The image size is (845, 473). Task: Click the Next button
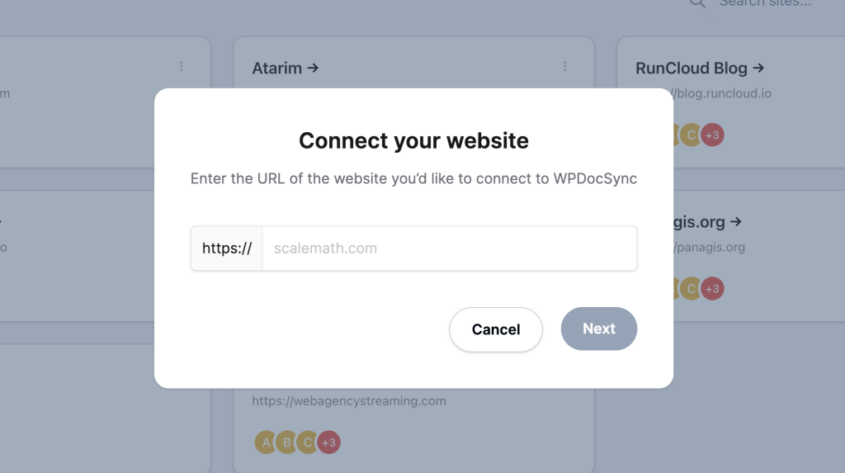[x=599, y=329]
